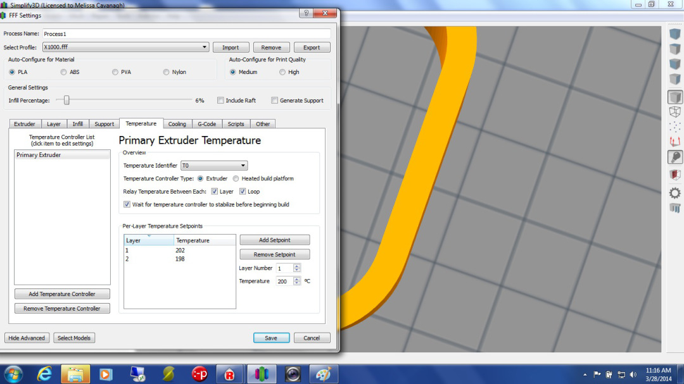Click the FFF Settings help question mark
The height and width of the screenshot is (384, 684).
click(307, 13)
